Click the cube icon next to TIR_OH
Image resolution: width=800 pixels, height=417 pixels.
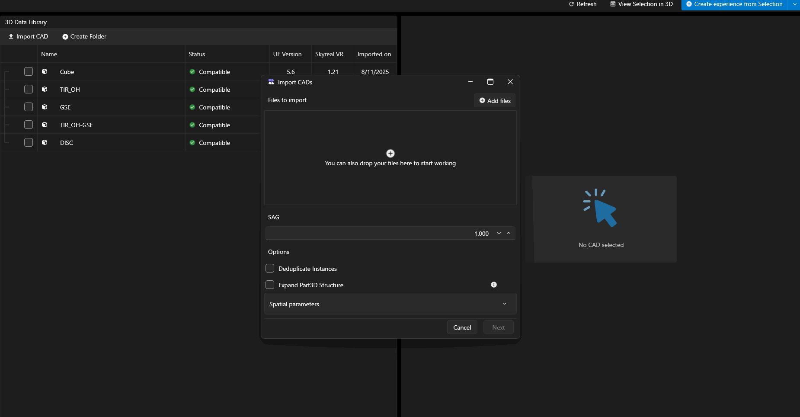click(x=45, y=89)
